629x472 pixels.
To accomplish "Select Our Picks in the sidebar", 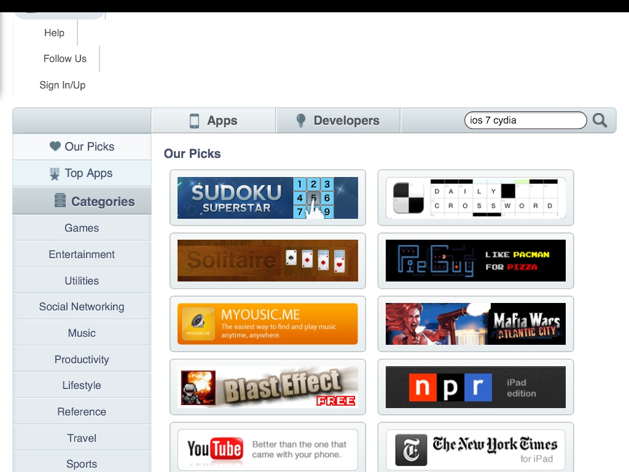I will pos(82,146).
